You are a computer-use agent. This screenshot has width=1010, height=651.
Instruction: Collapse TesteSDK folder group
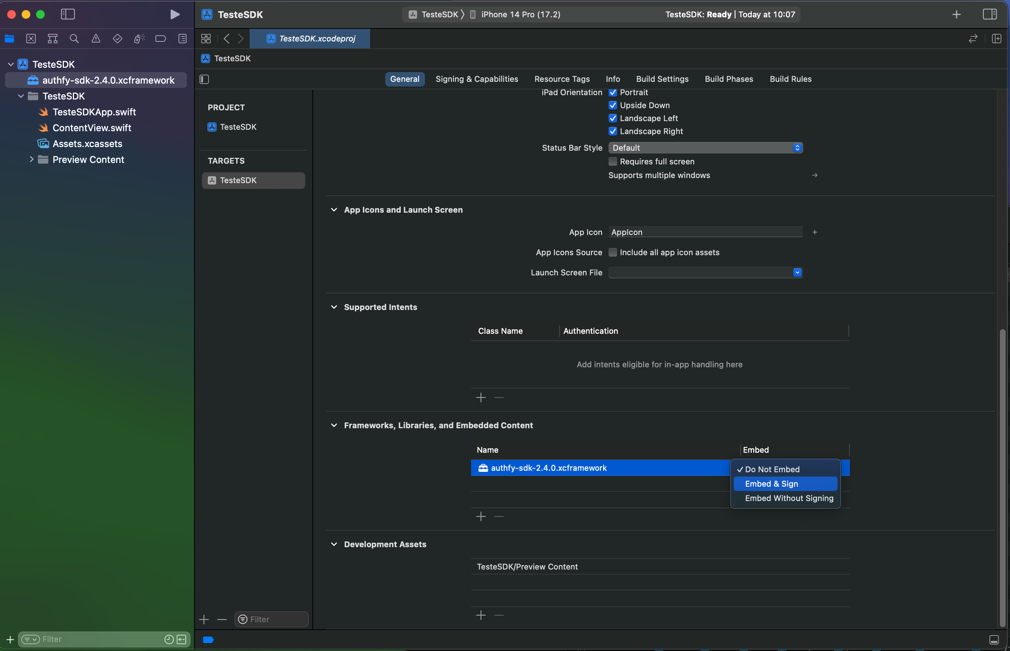tap(21, 96)
